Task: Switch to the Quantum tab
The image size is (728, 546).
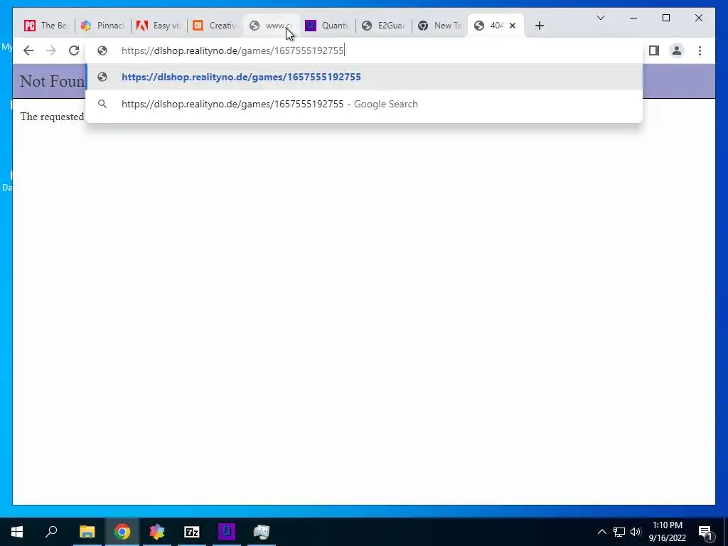Action: (327, 26)
